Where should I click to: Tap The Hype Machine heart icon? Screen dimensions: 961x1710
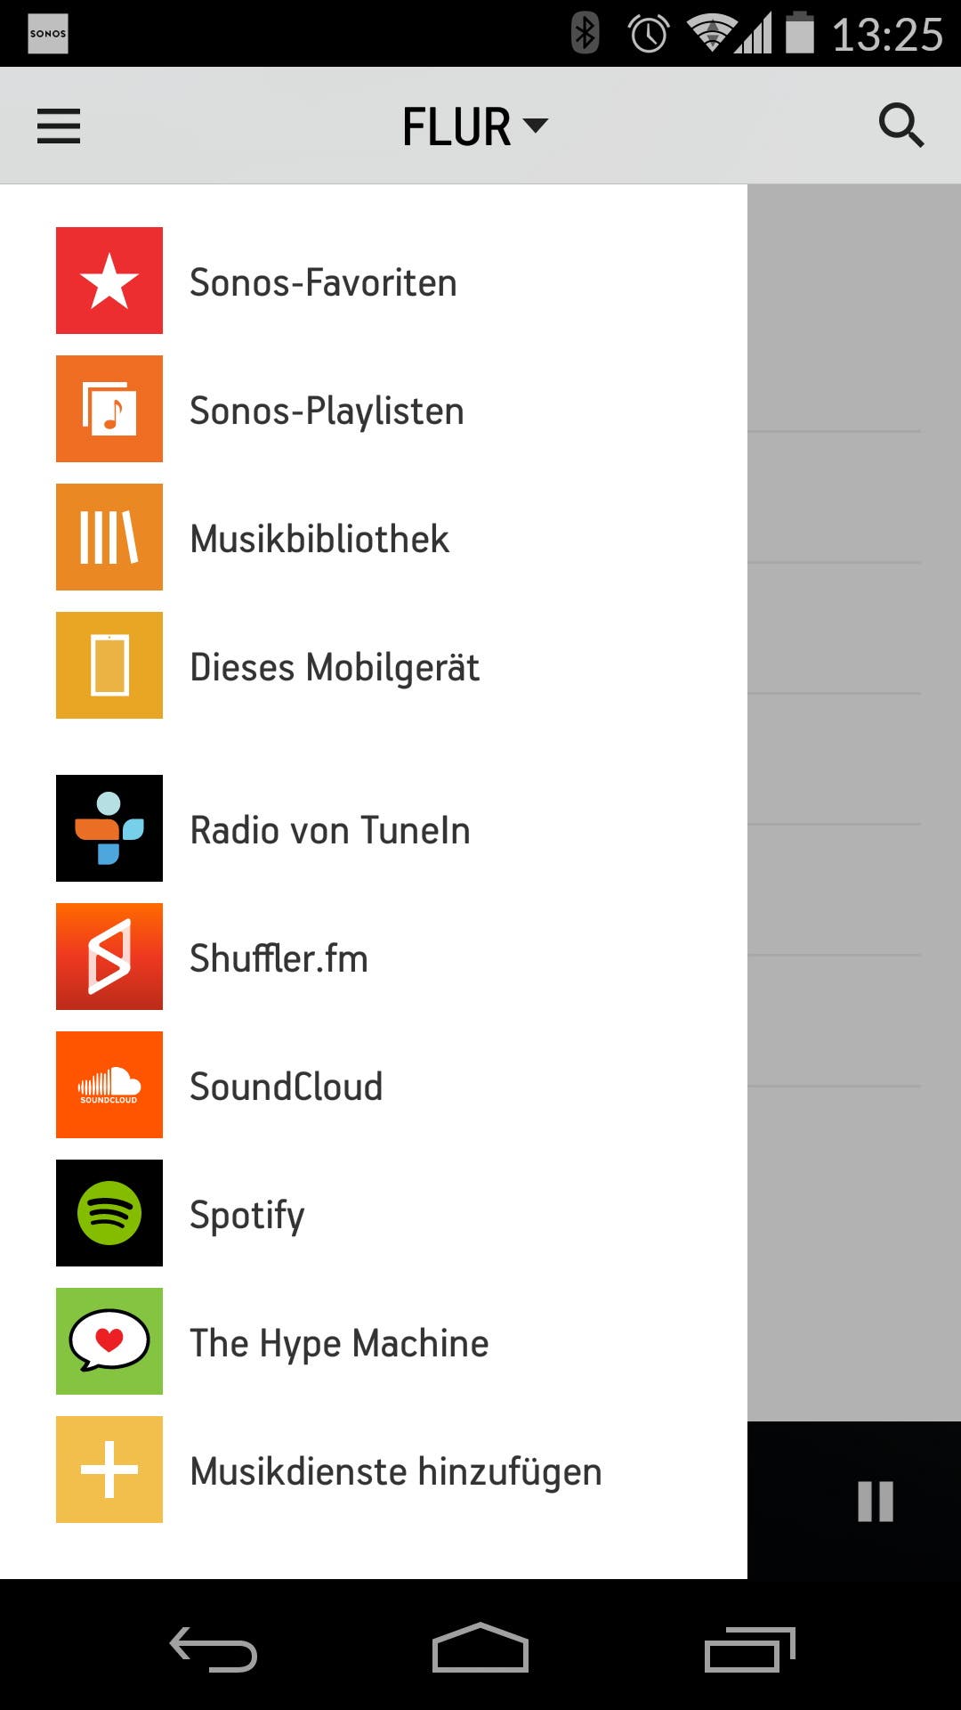109,1341
